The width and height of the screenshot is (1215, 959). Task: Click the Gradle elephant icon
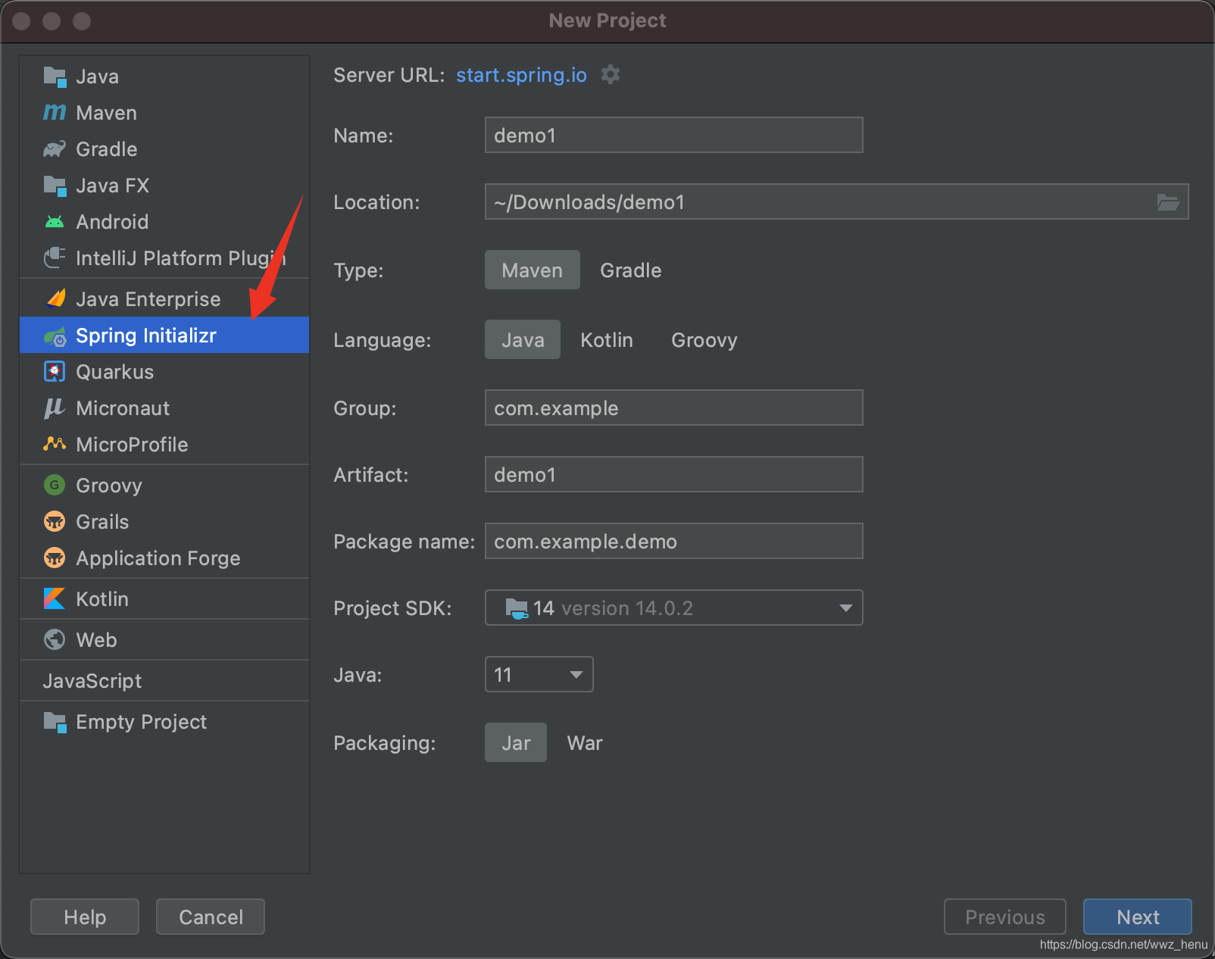[55, 149]
